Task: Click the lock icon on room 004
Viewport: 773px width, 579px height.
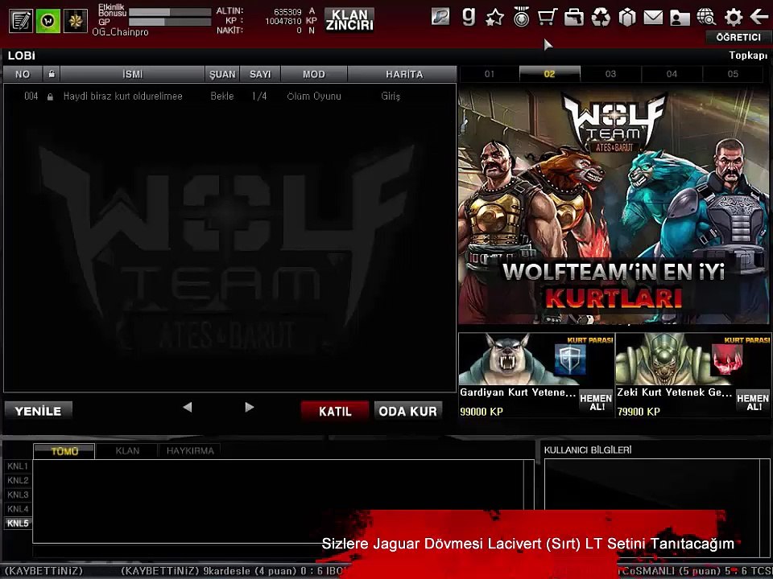Action: (x=50, y=97)
